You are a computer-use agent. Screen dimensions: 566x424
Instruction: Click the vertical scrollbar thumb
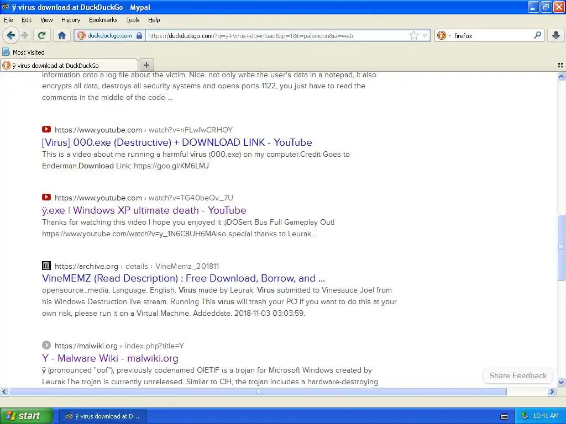click(561, 247)
